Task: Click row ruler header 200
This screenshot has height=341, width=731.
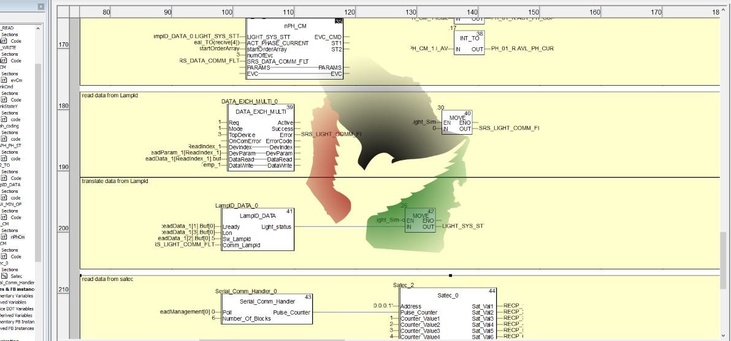Action: pyautogui.click(x=63, y=228)
